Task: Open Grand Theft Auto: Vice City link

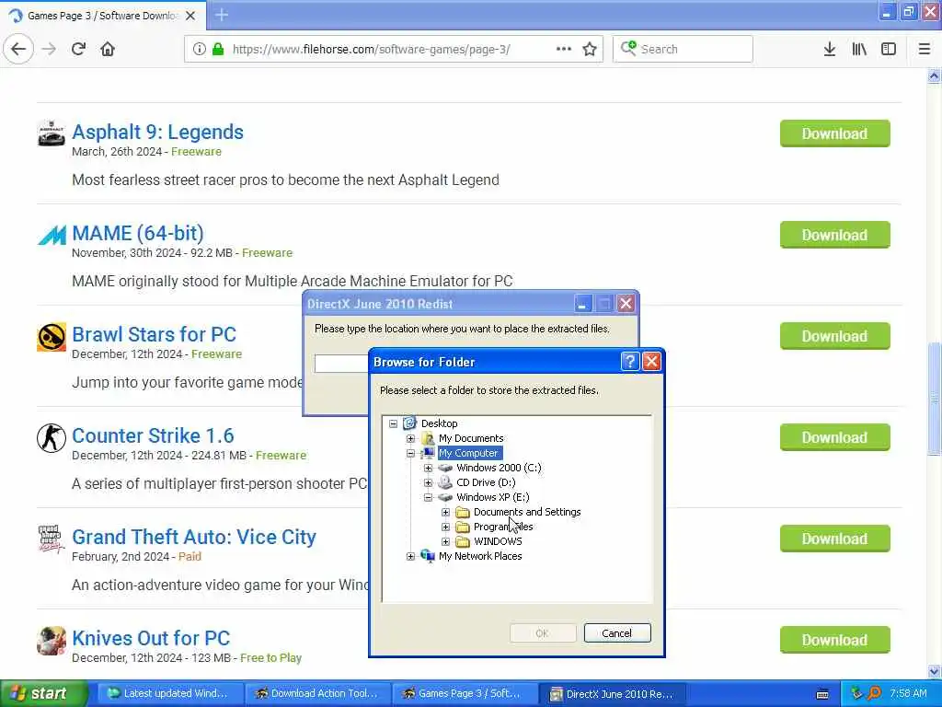Action: (x=193, y=537)
